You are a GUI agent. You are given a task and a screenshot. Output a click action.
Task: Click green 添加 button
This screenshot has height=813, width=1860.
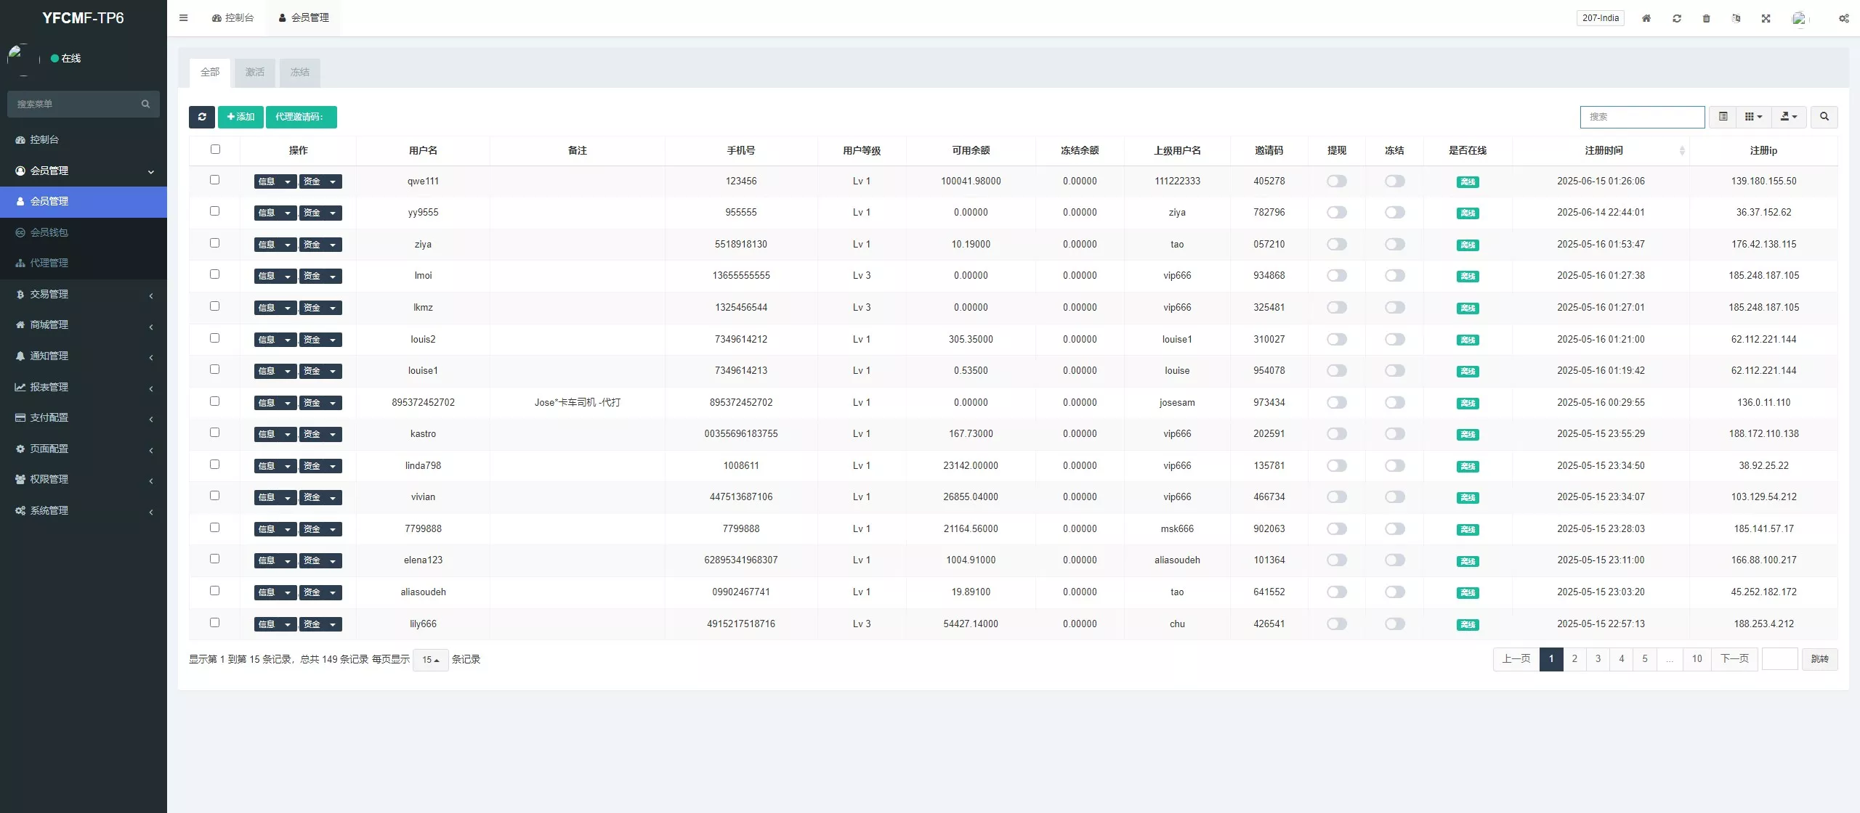[240, 117]
